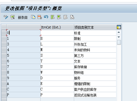Click the Deselect All icon
The height and width of the screenshot is (101, 137).
66,17
